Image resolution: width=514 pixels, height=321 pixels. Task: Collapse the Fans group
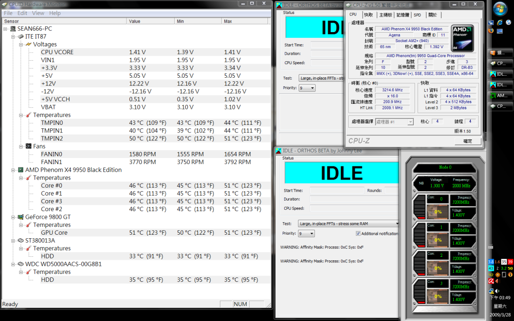[21, 146]
